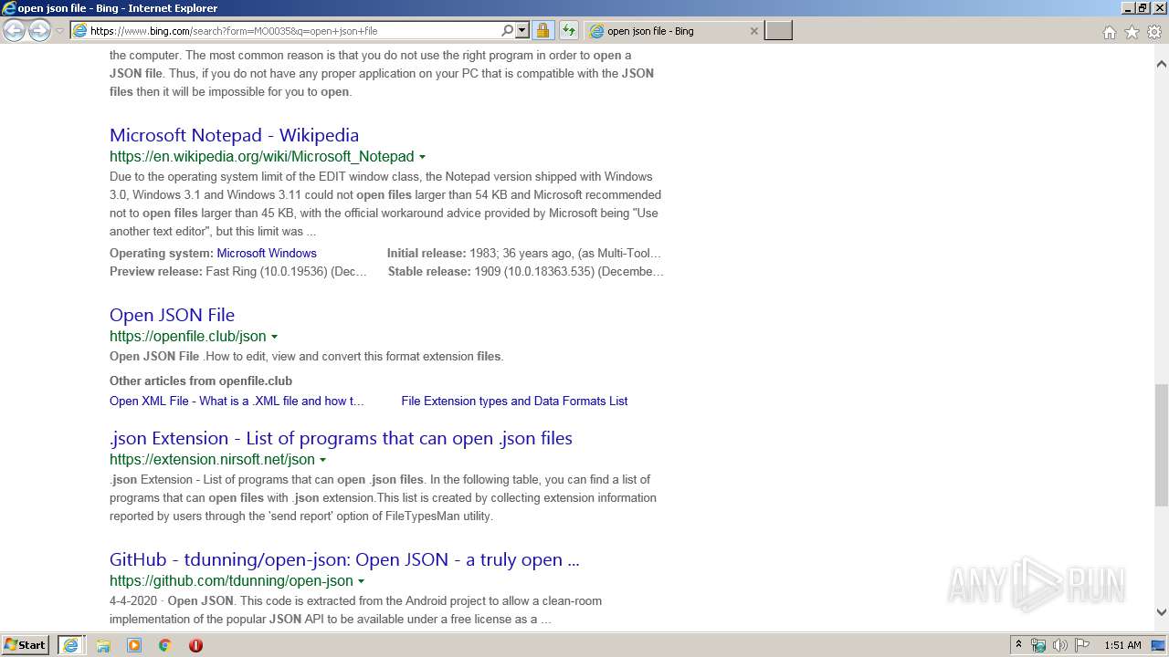Click the Internet Explorer title bar icon
This screenshot has height=657, width=1169.
tap(9, 8)
